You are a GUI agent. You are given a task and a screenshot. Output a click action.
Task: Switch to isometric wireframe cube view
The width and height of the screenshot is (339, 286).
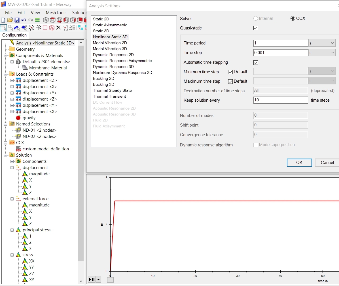(x=46, y=20)
